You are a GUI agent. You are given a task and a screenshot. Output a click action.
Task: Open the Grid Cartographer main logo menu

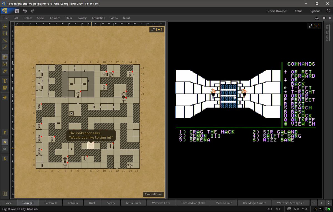click(5, 11)
